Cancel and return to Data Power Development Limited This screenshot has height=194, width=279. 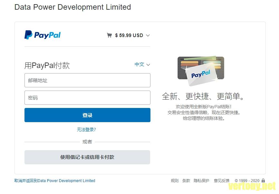click(x=55, y=181)
